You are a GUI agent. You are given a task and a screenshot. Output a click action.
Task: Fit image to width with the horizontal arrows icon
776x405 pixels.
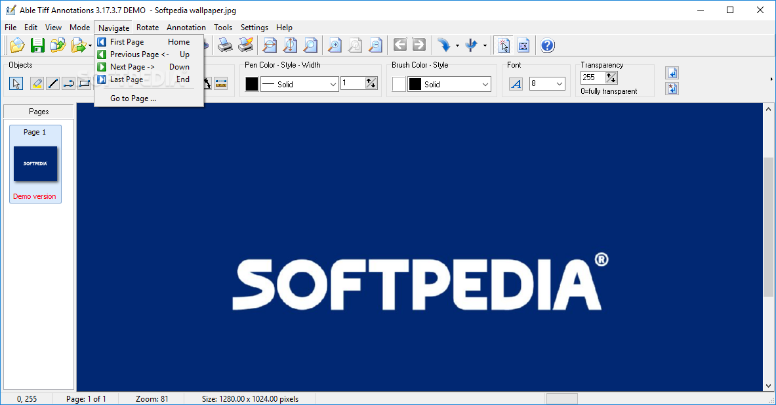coord(270,45)
